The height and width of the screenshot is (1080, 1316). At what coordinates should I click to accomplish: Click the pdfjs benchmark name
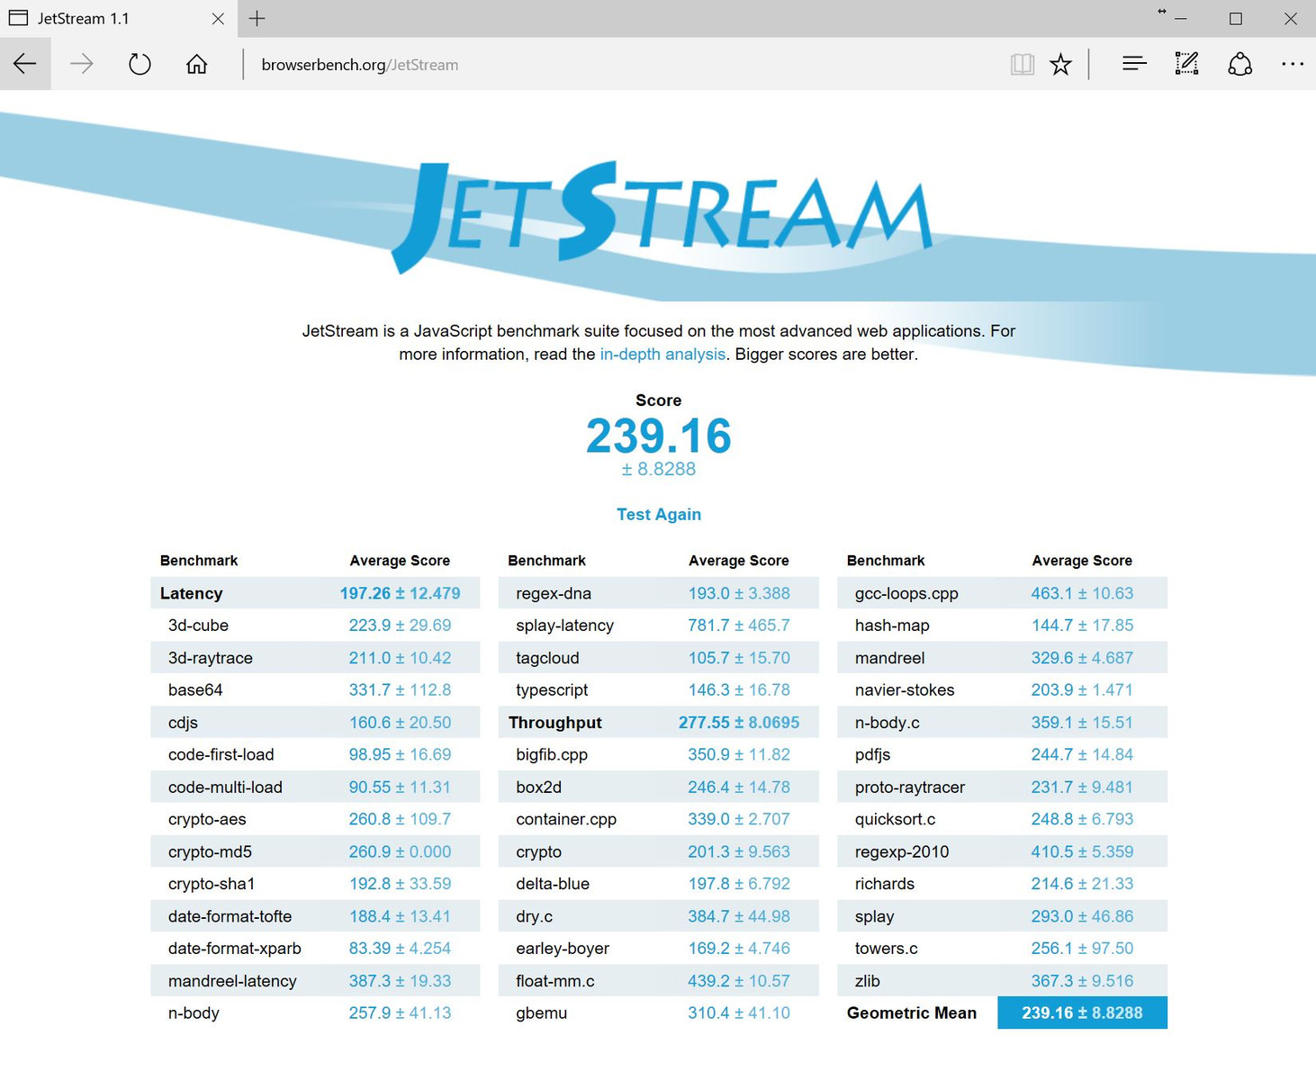pyautogui.click(x=873, y=755)
